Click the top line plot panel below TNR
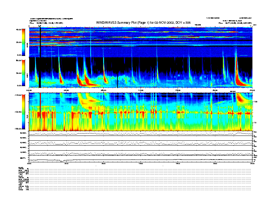272x210 pixels. pyautogui.click(x=141, y=133)
